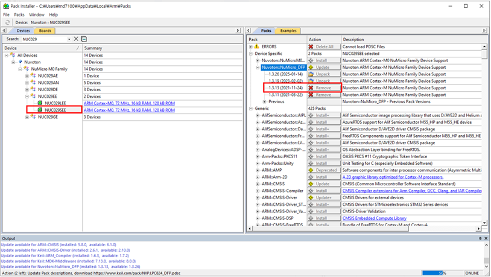The image size is (491, 277).
Task: Open the Window menu
Action: [x=37, y=14]
